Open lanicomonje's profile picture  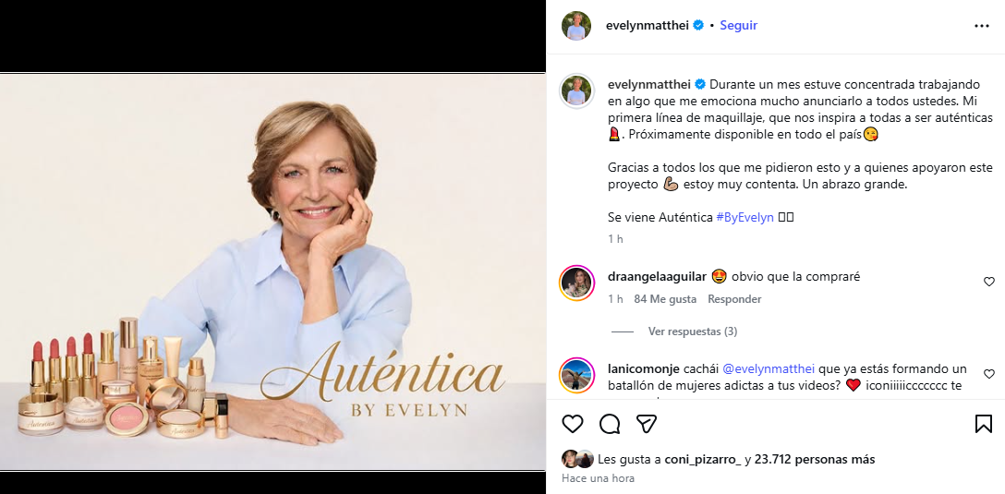576,375
